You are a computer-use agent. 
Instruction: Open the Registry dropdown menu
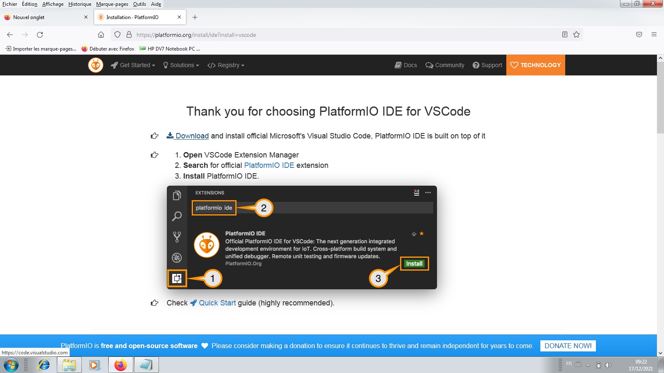(x=226, y=65)
